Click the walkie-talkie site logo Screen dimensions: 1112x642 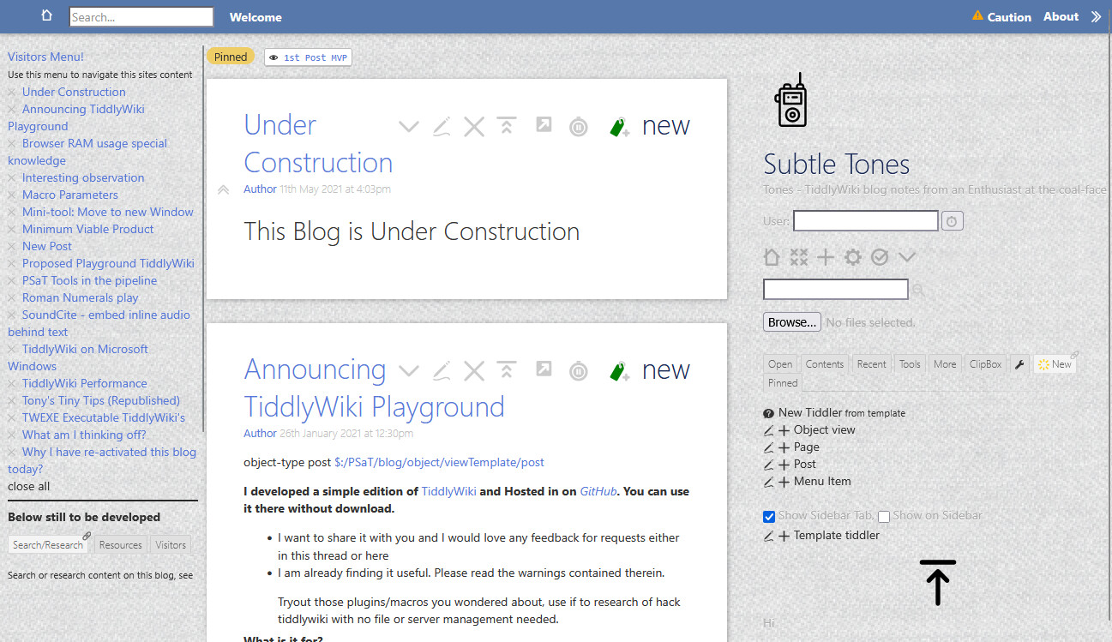pos(790,101)
